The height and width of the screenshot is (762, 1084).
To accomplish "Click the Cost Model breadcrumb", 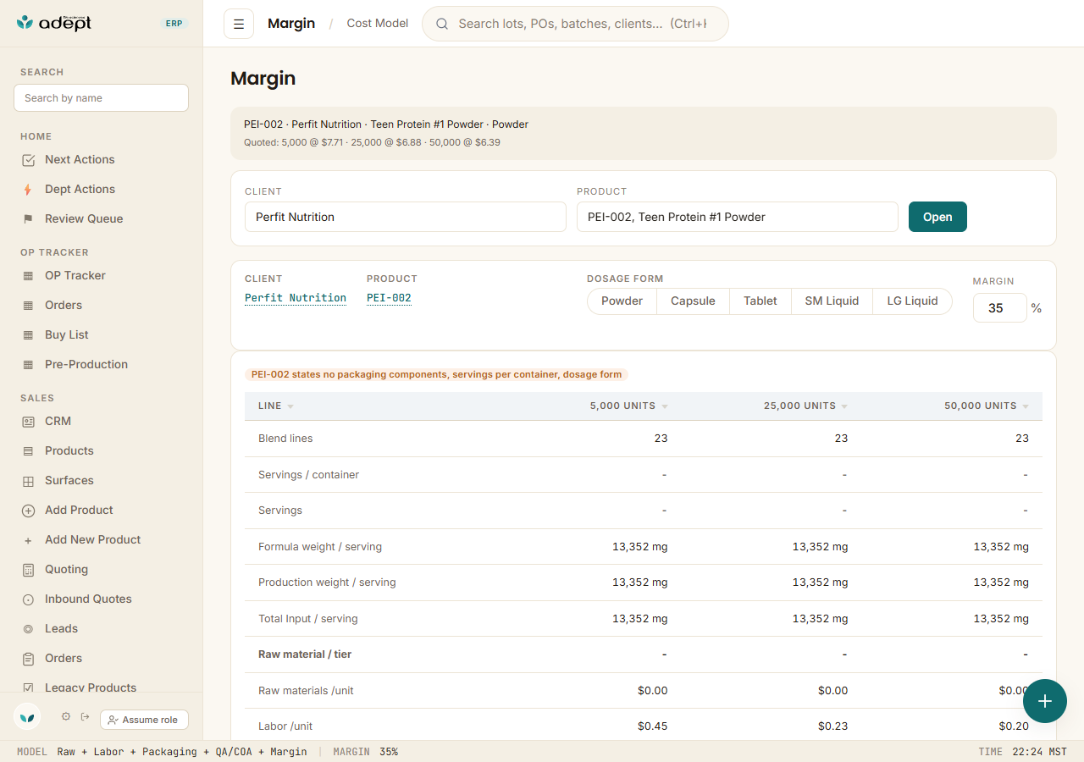I will pos(378,24).
